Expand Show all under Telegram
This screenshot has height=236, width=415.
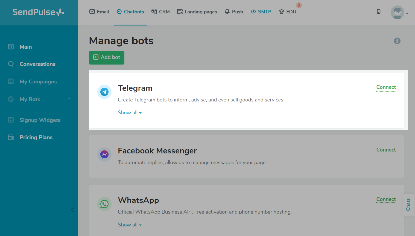click(x=130, y=113)
